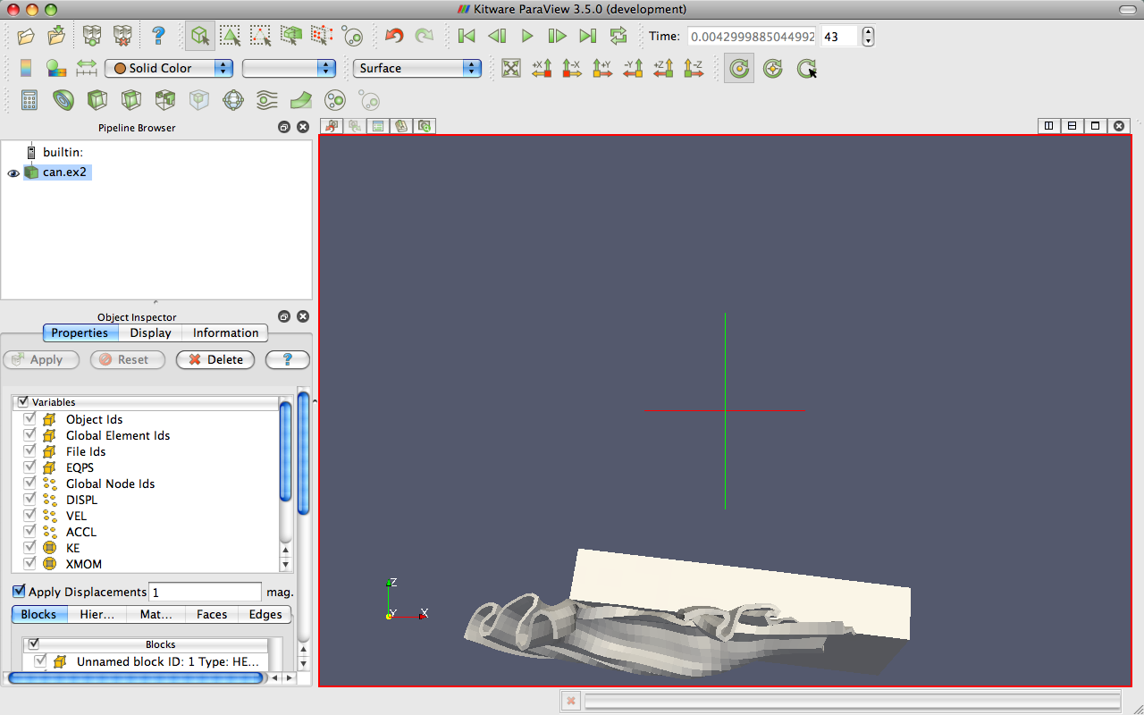
Task: Select the Edges tab
Action: [x=265, y=614]
